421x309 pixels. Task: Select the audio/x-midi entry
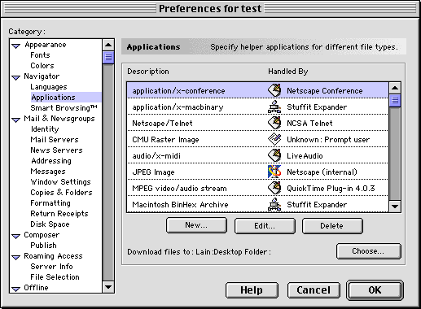[257, 155]
